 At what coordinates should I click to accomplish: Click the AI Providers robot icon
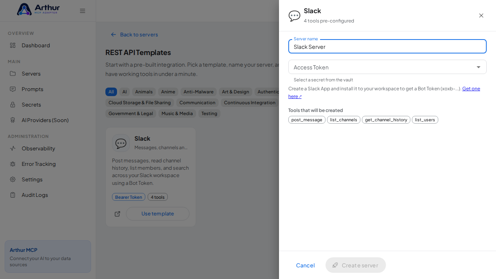[x=13, y=120]
